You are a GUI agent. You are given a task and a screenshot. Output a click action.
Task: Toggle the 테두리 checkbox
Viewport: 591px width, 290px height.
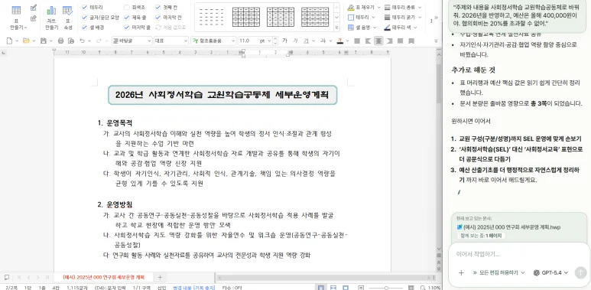coord(84,7)
